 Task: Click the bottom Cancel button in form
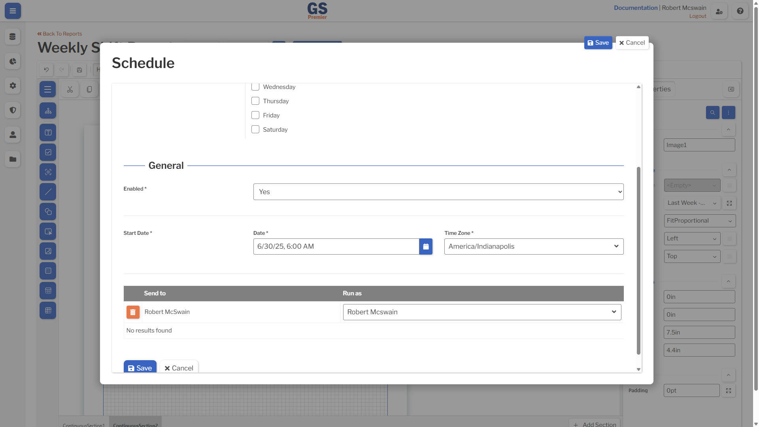pos(179,367)
